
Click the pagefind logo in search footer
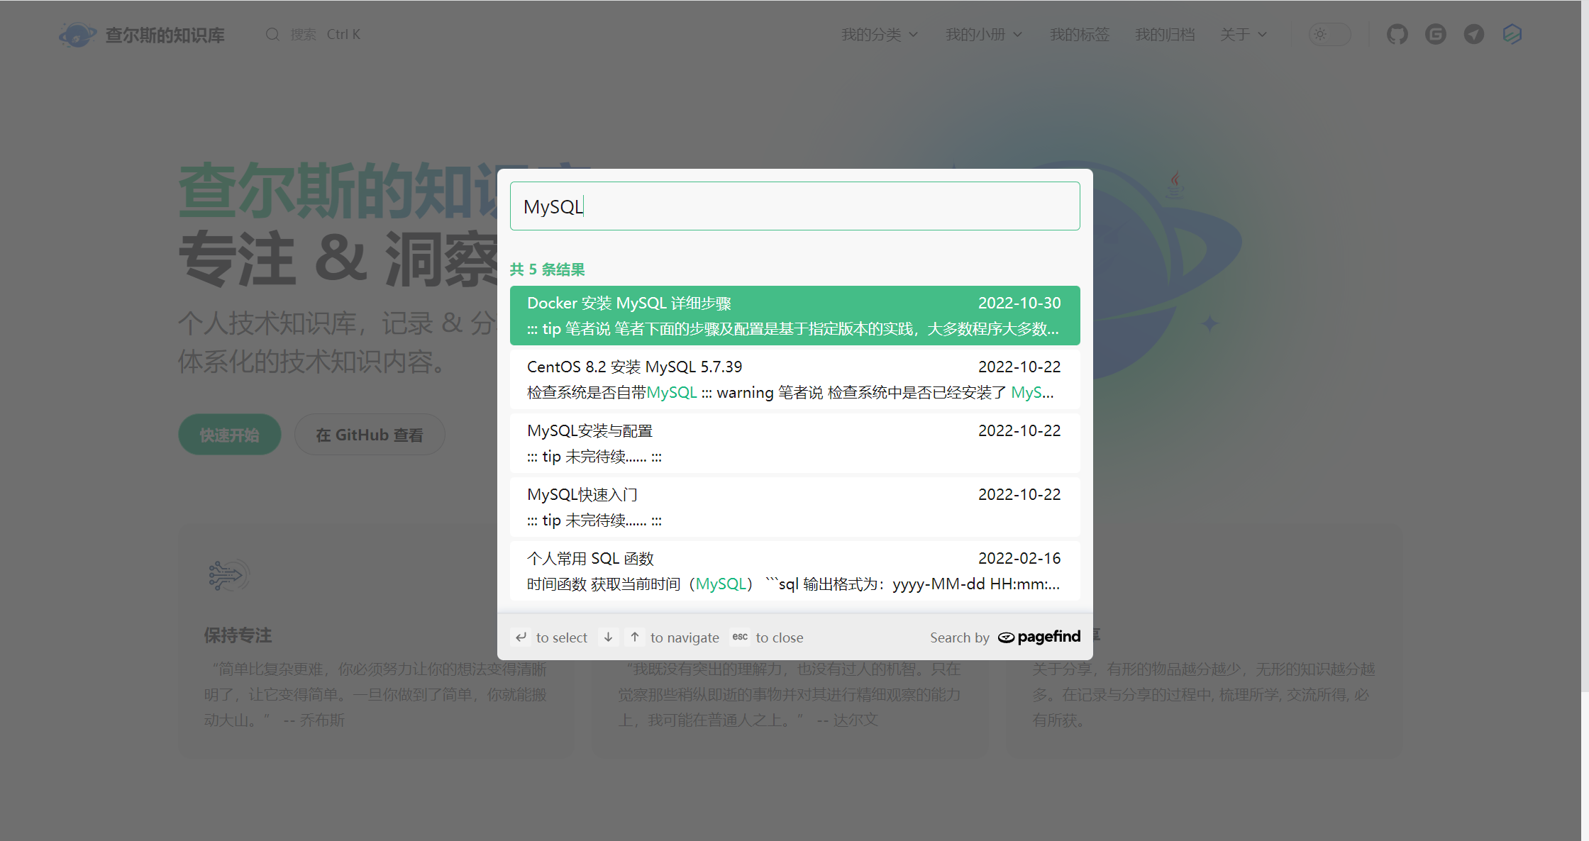(x=1039, y=637)
